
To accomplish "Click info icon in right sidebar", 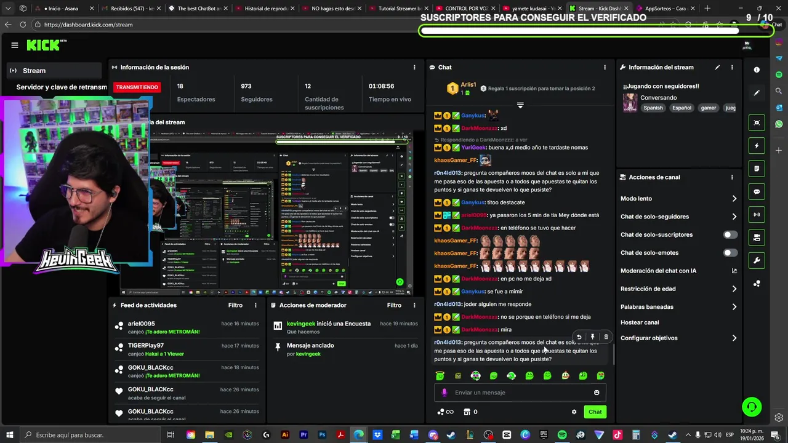I will coord(757,70).
